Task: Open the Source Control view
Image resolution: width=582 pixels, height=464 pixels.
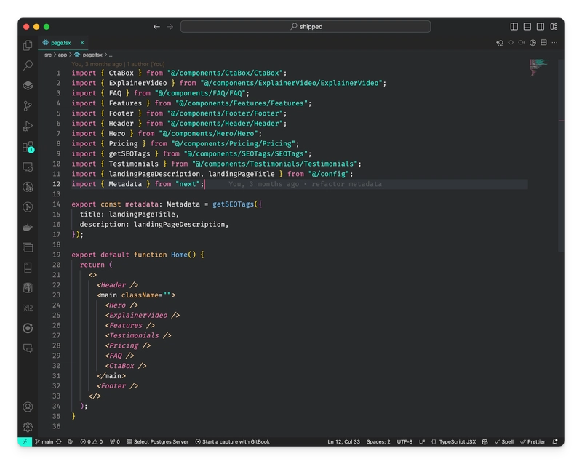Action: [x=28, y=106]
